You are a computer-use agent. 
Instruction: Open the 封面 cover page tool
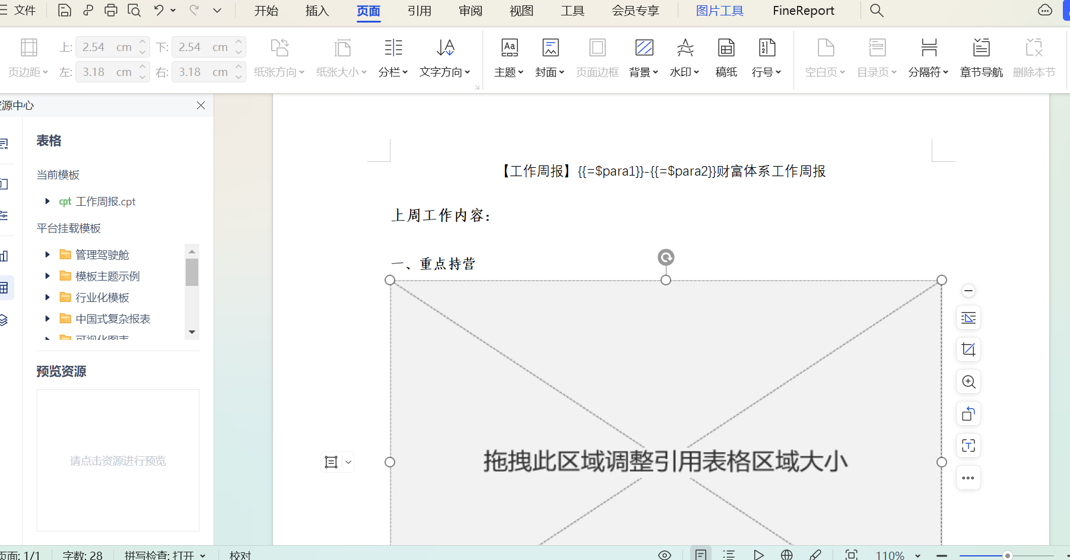550,57
